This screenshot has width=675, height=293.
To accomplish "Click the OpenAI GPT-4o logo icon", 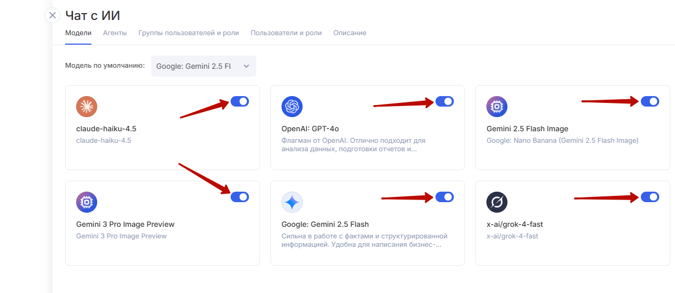I will 292,107.
